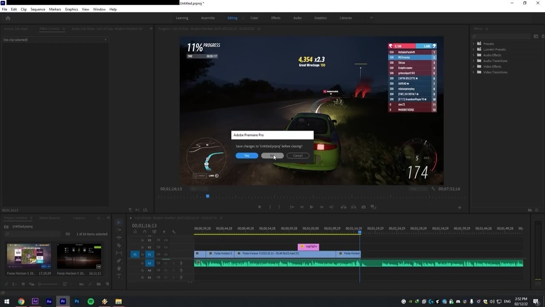
Task: Select the Pen tool in the tools panel
Action: tap(119, 261)
